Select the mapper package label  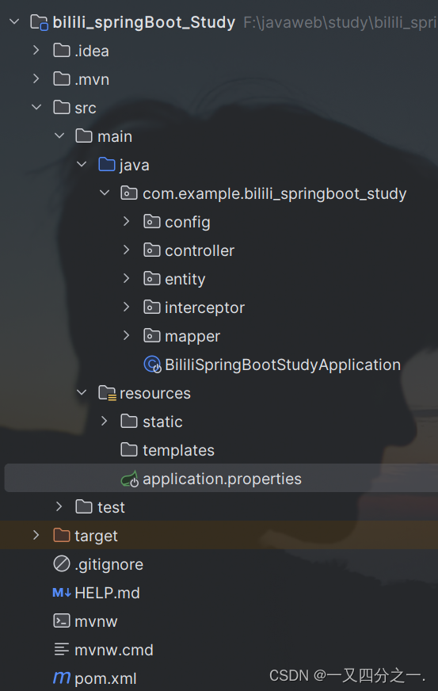click(192, 337)
